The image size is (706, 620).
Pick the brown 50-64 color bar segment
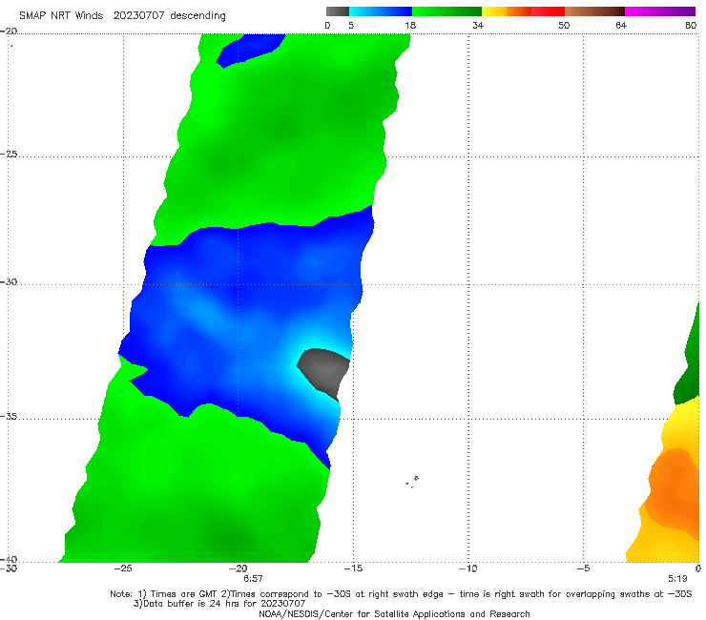(594, 11)
